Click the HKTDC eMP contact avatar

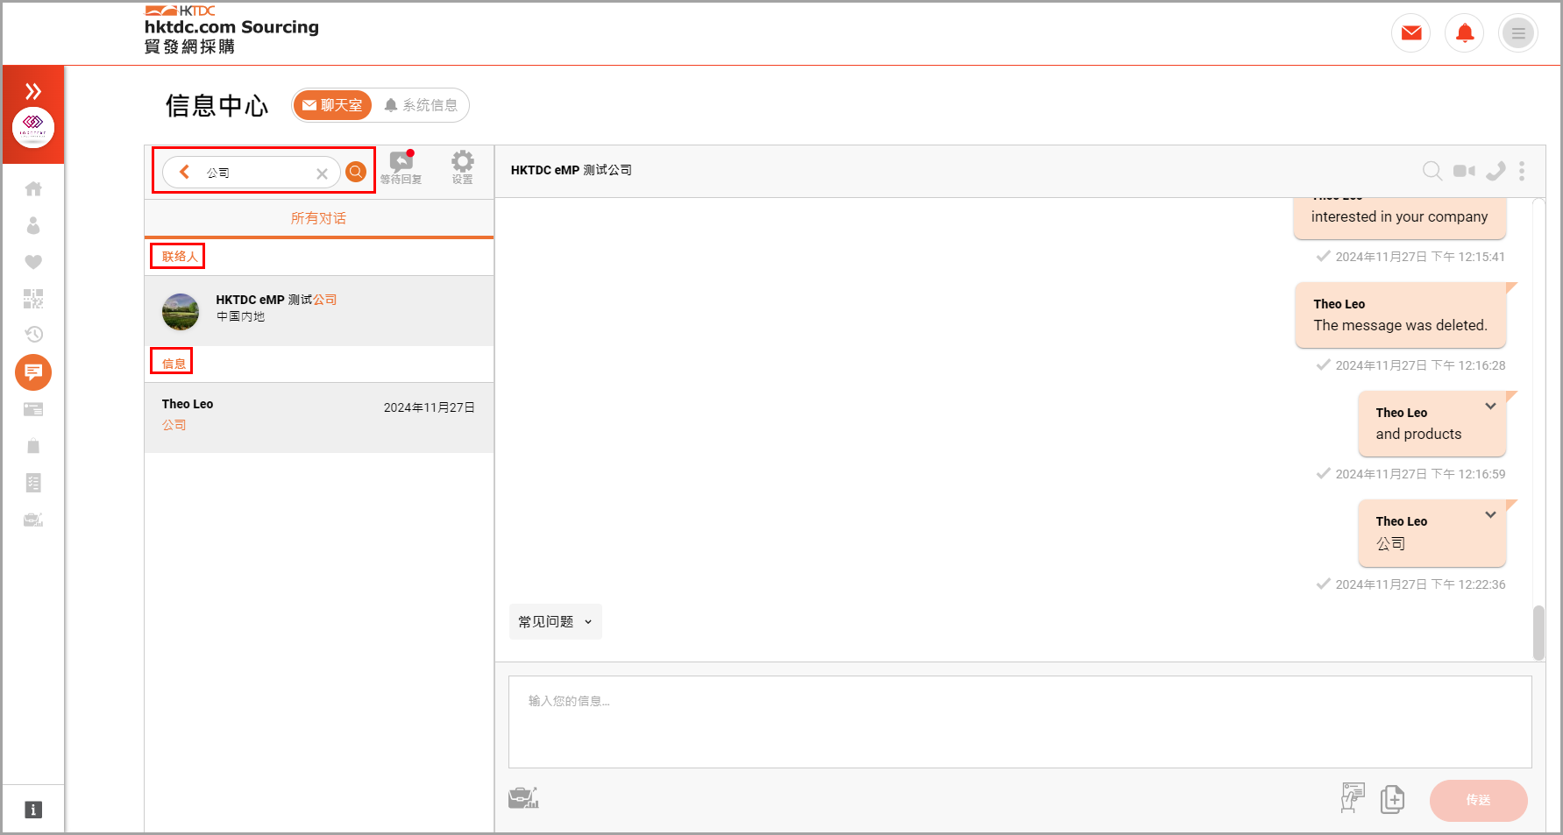pyautogui.click(x=181, y=312)
